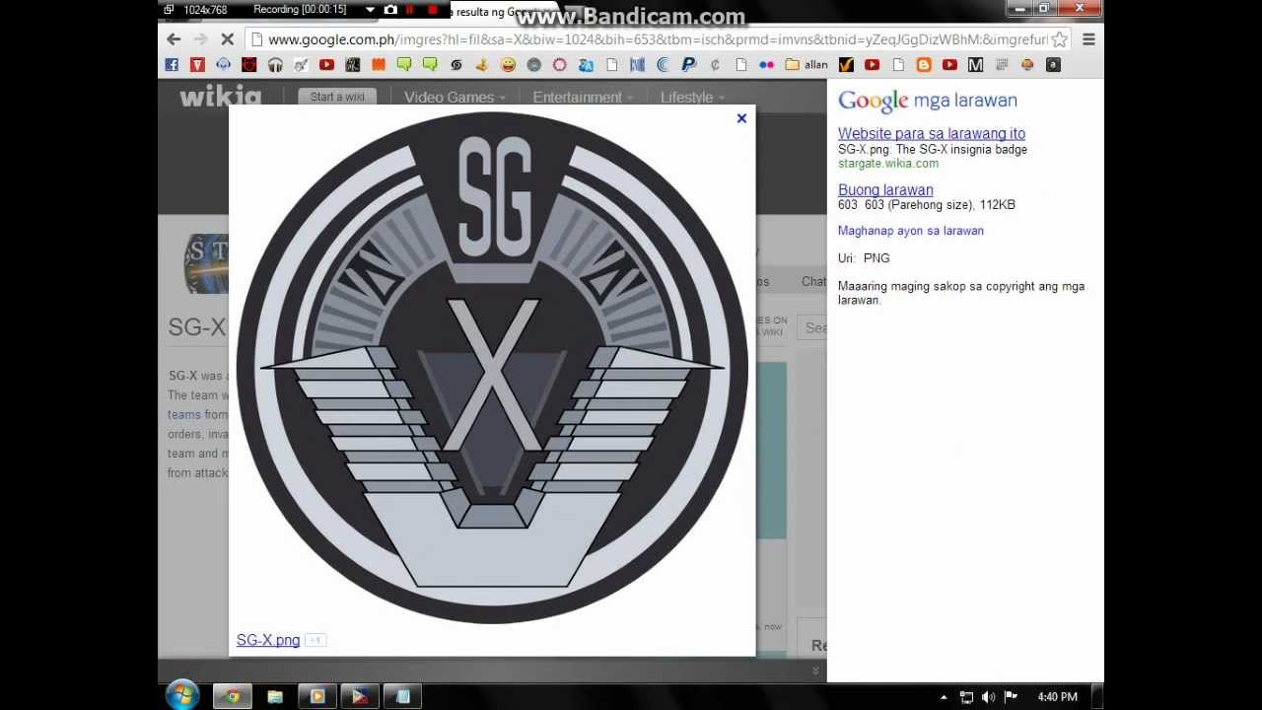Close the image preview overlay
Viewport: 1262px width, 710px height.
(x=741, y=118)
